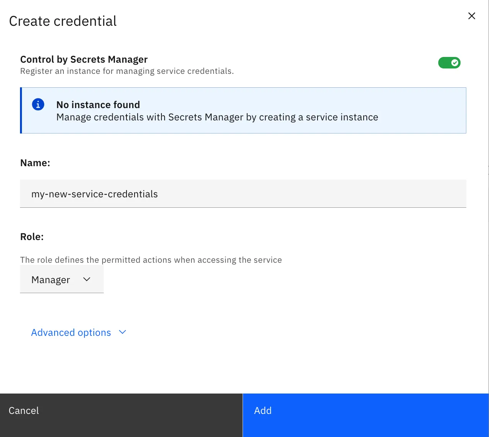The height and width of the screenshot is (437, 489).
Task: Click the 'Name:' label
Action: coord(35,163)
